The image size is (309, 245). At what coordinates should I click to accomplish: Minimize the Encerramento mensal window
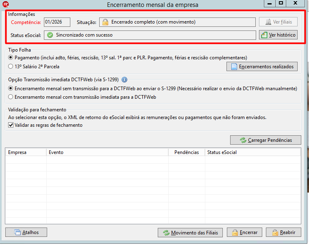tap(270, 3)
